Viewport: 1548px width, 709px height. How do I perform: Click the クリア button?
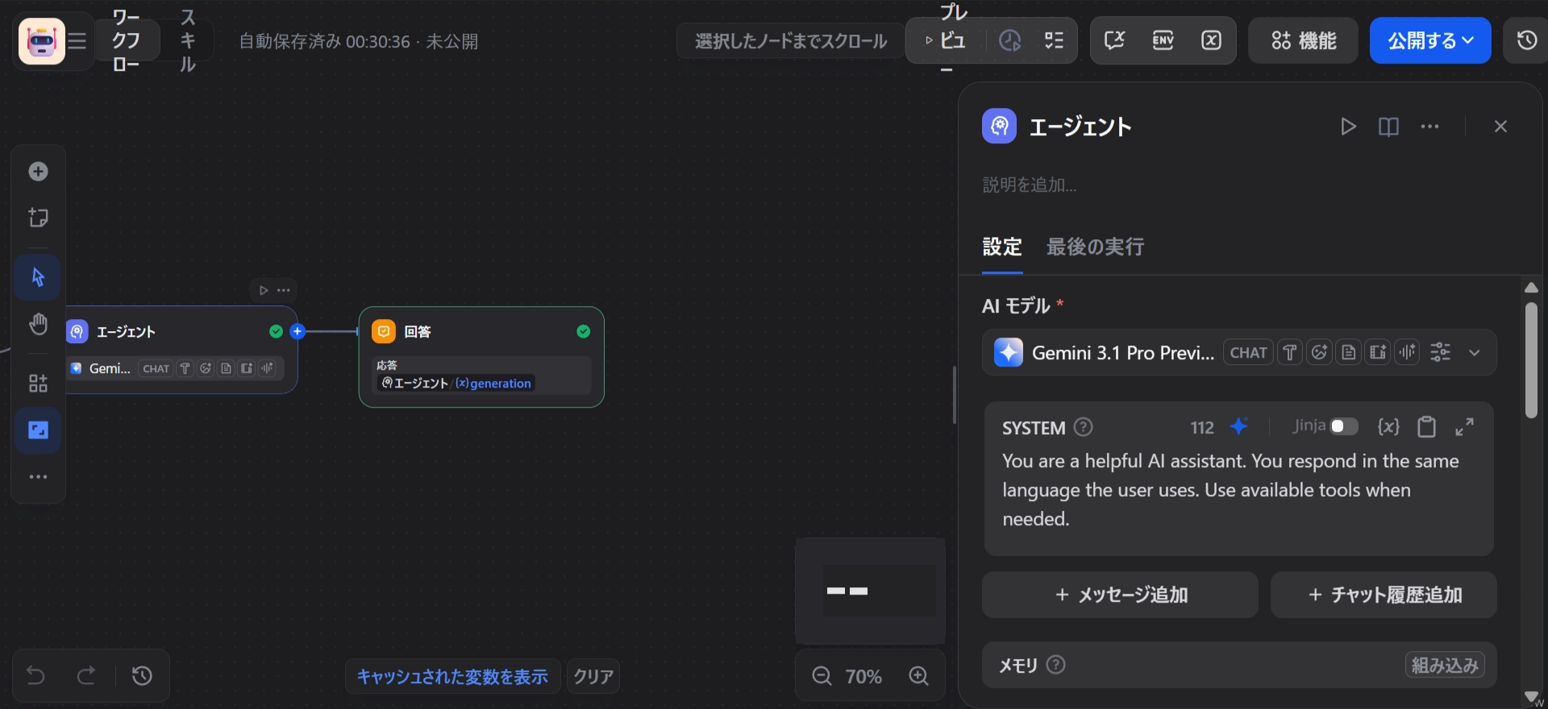tap(593, 677)
